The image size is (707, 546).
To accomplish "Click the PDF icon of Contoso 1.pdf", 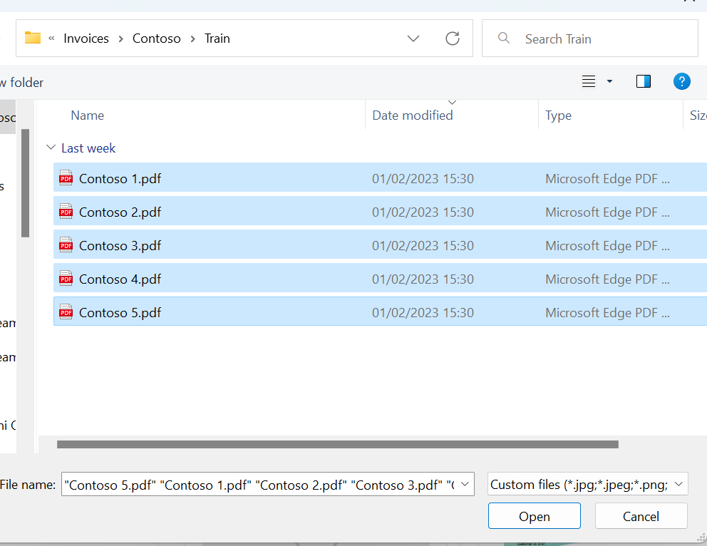I will click(66, 177).
